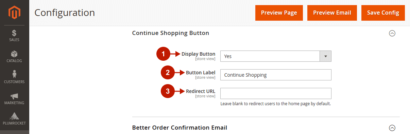Open the Marketing megaphone icon

(x=14, y=96)
